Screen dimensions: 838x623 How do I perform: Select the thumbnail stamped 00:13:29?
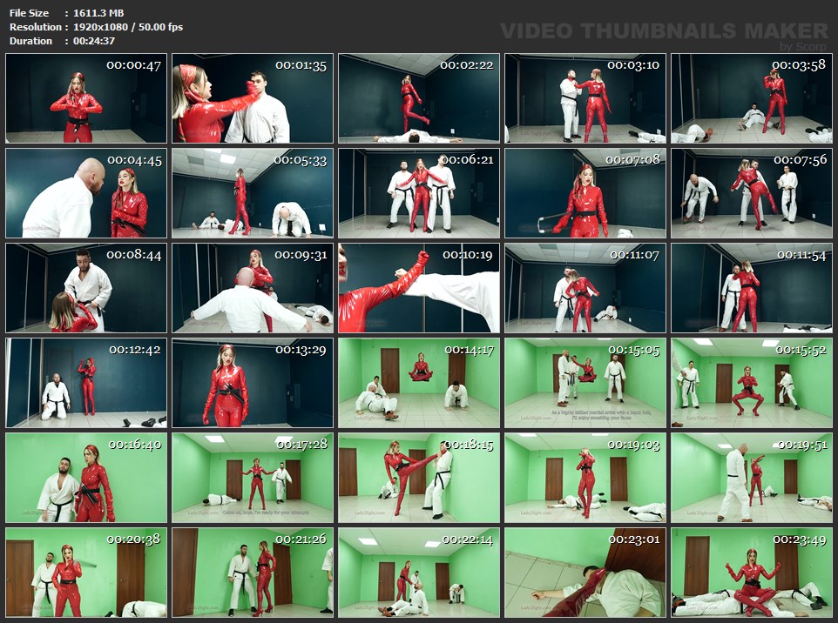252,383
